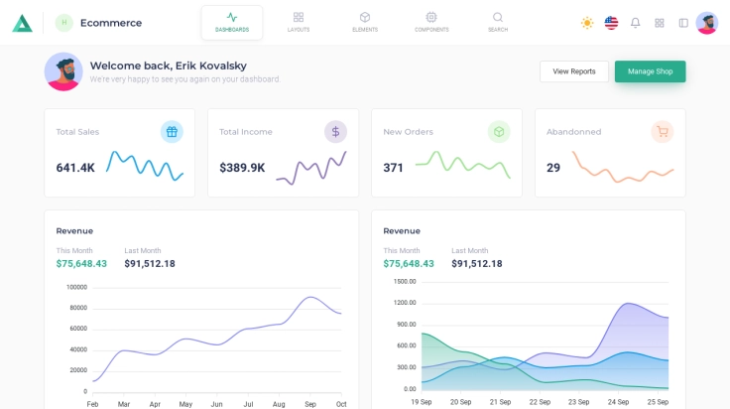Open the user profile avatar menu
The width and height of the screenshot is (730, 409).
click(x=707, y=23)
